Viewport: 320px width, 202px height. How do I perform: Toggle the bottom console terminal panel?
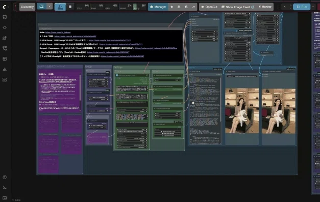[x=5, y=188]
